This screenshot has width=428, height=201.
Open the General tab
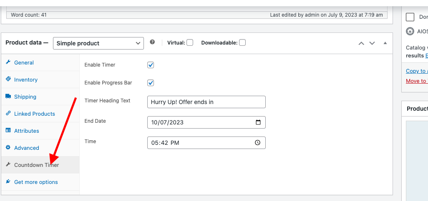(x=40, y=62)
